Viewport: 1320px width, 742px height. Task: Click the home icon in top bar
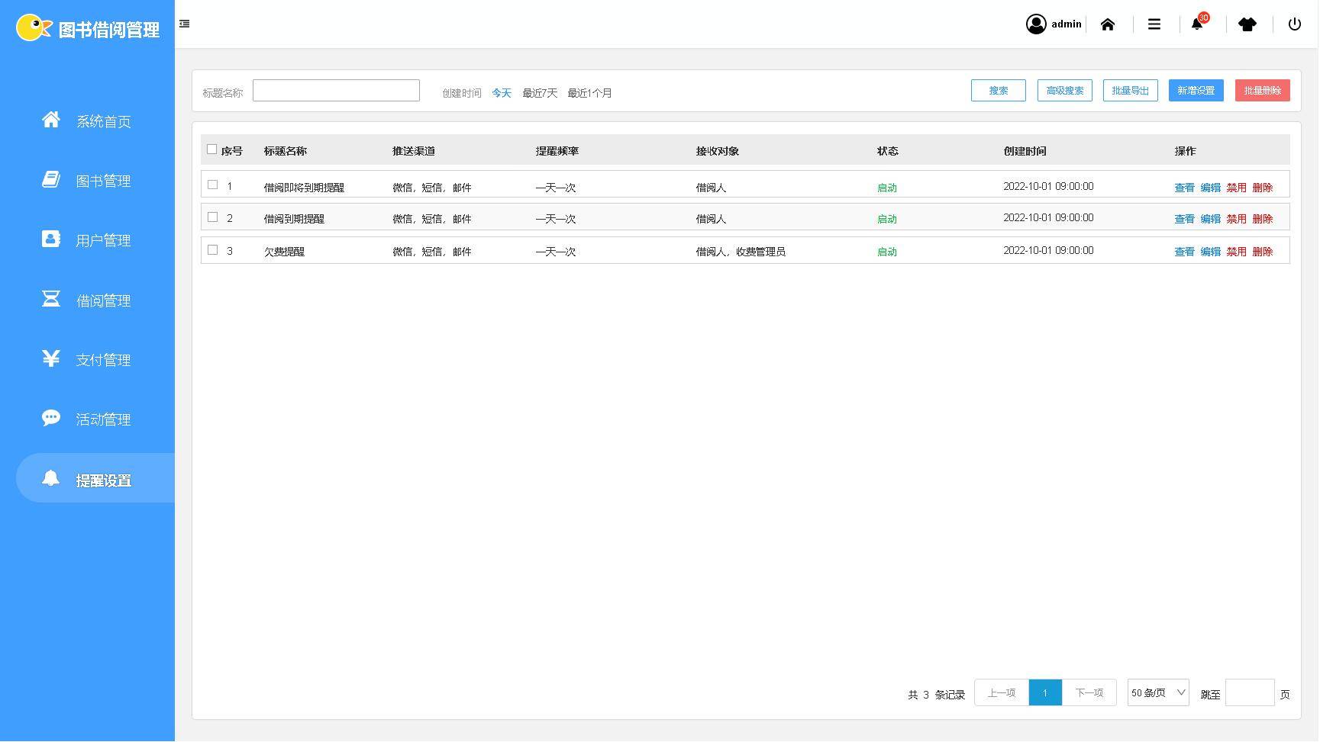click(x=1108, y=24)
